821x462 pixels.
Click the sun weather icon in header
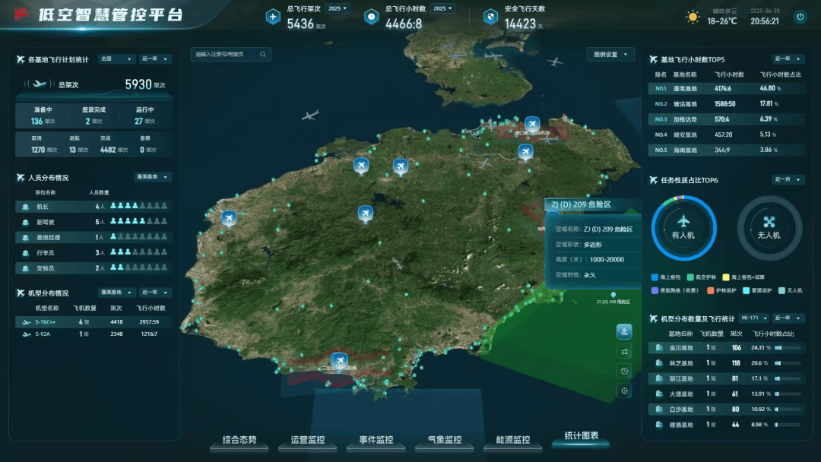[x=693, y=17]
